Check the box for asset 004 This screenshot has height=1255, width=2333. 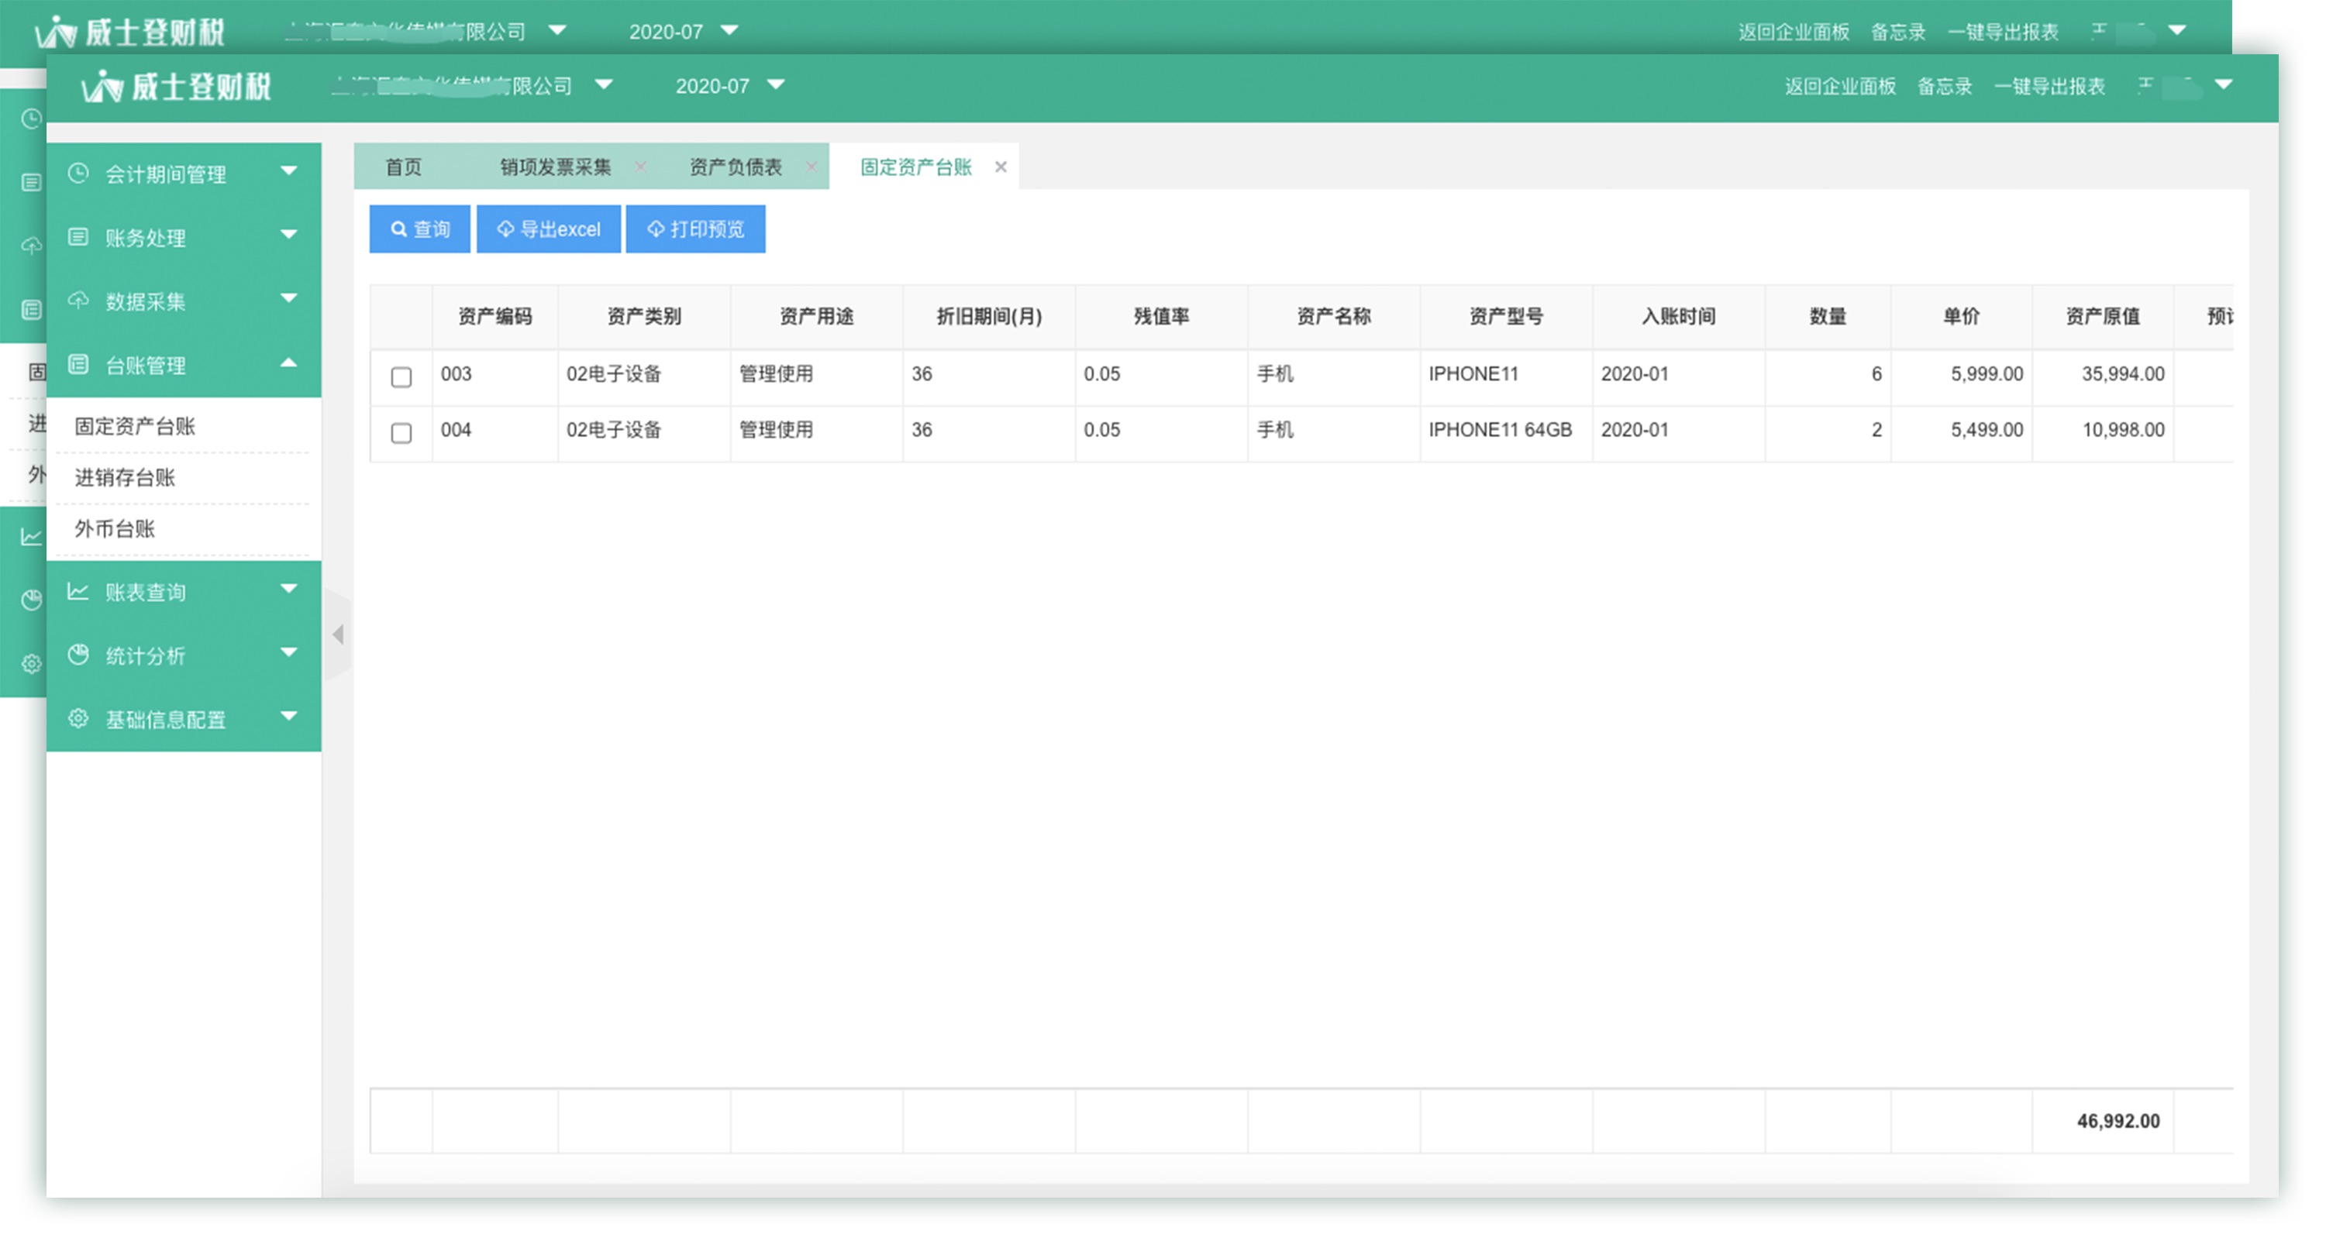click(401, 433)
